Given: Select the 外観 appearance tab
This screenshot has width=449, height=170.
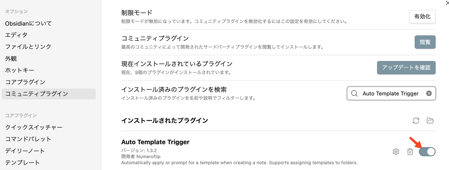Looking at the screenshot, I should coord(11,58).
